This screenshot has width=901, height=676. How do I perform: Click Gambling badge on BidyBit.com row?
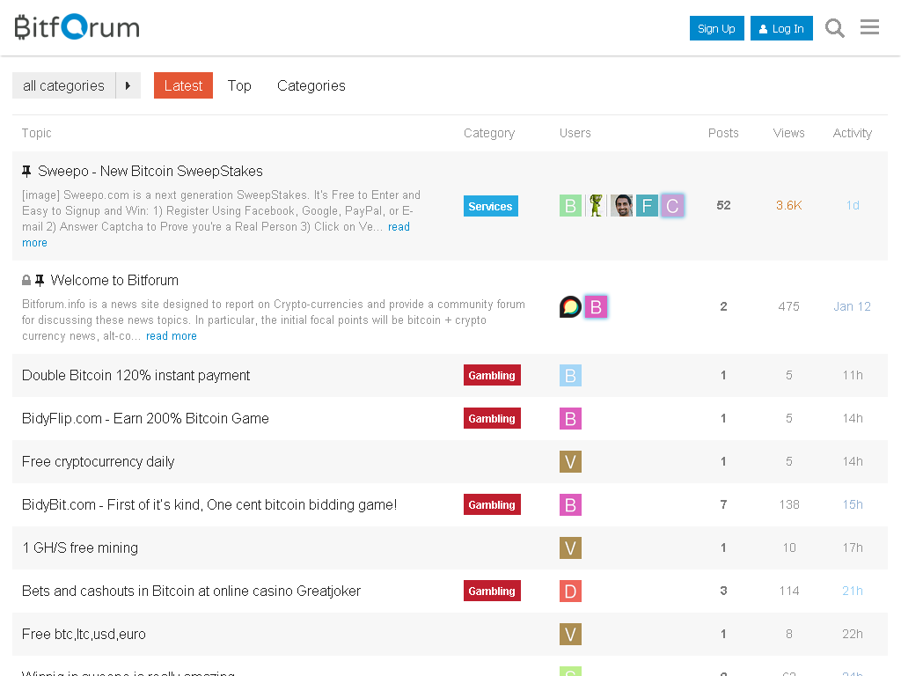pos(492,504)
